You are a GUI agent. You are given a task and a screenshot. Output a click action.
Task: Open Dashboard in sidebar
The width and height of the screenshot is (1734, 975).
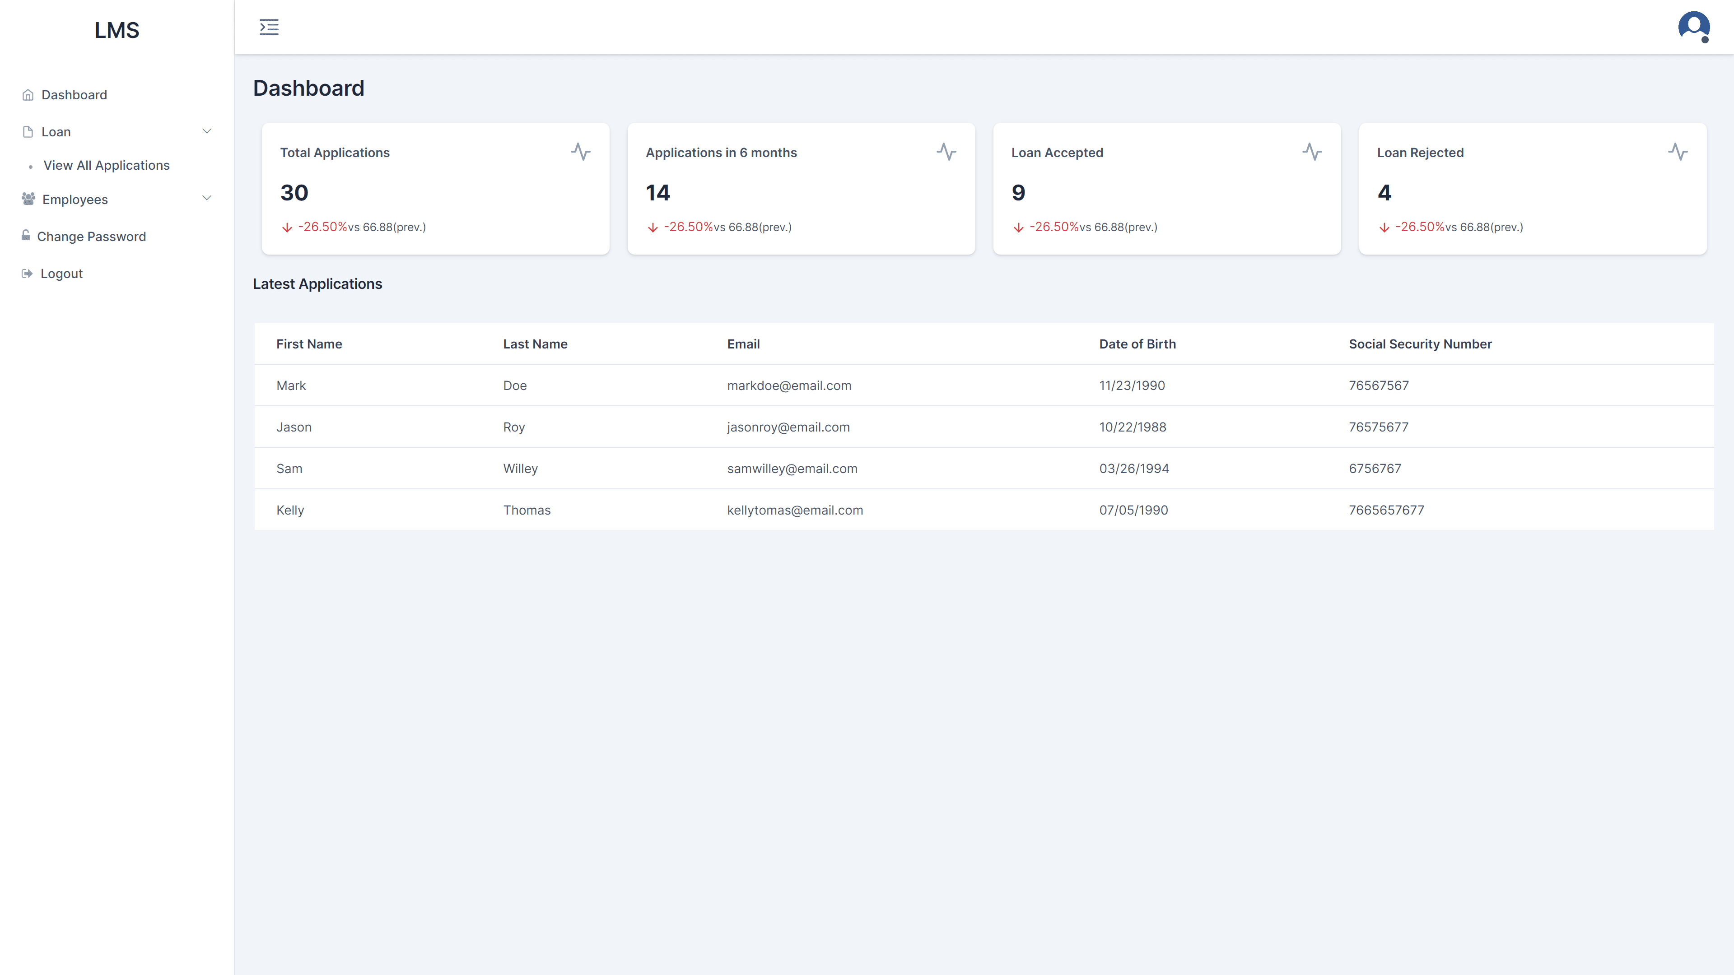click(74, 95)
